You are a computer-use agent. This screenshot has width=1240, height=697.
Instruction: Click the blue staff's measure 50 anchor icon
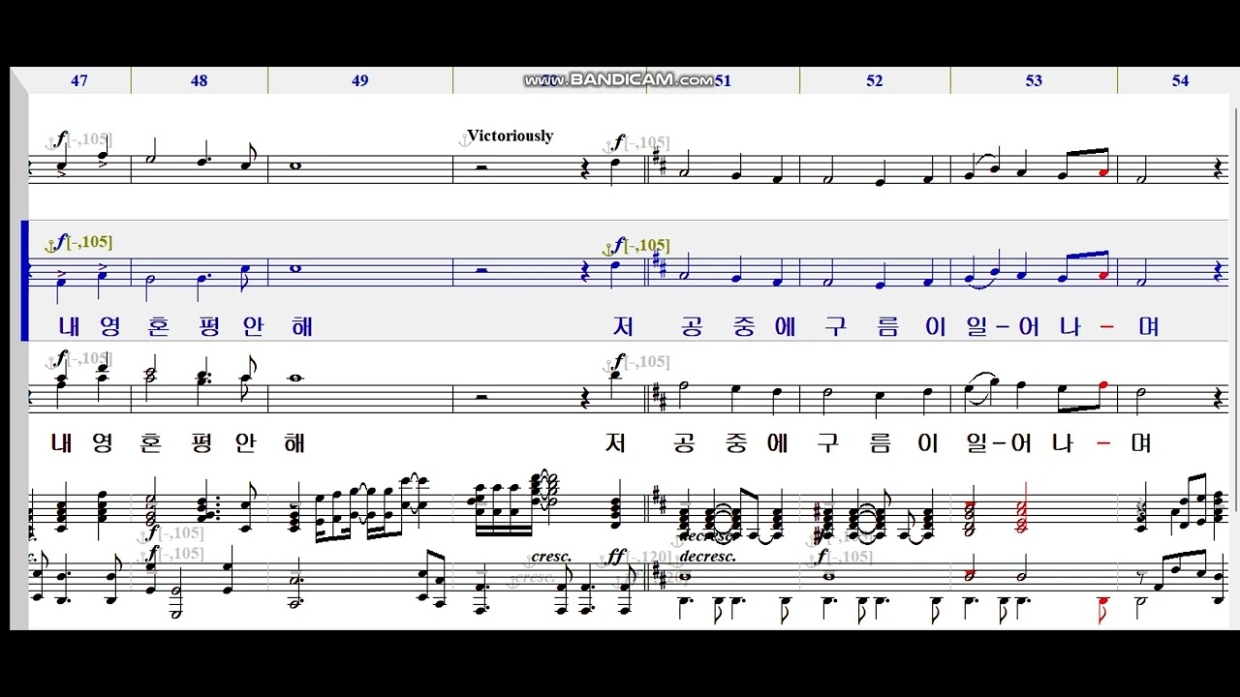point(608,248)
